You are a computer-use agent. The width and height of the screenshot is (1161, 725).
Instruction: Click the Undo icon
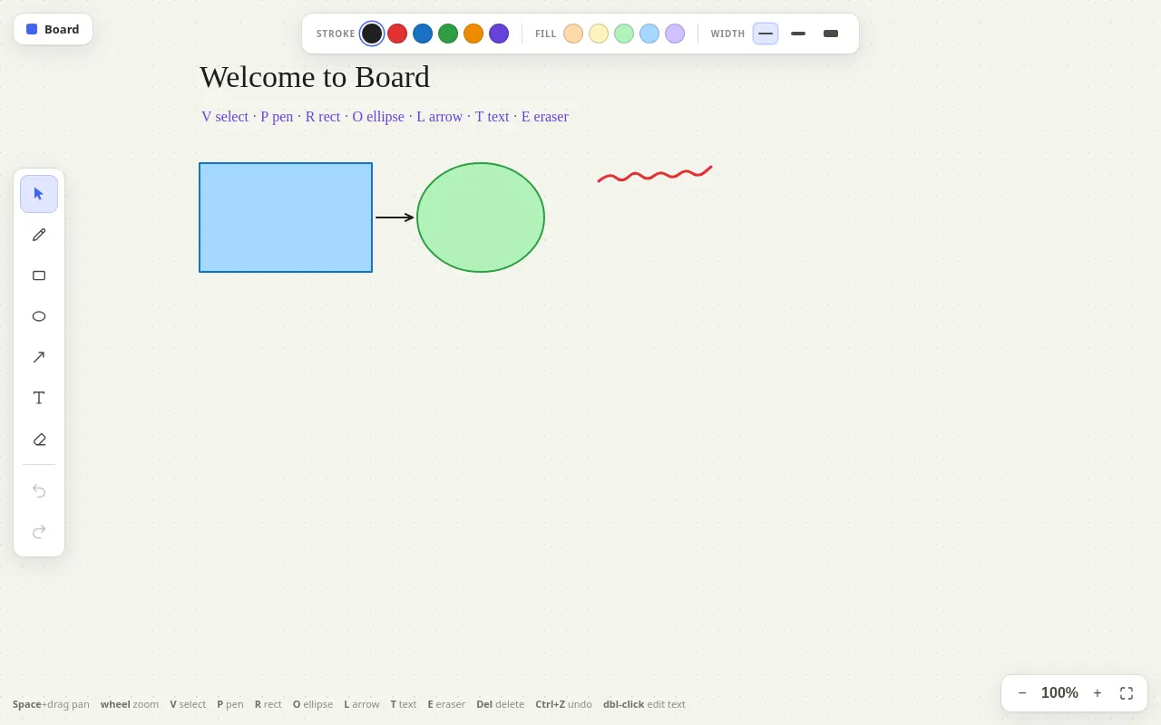[x=39, y=490]
